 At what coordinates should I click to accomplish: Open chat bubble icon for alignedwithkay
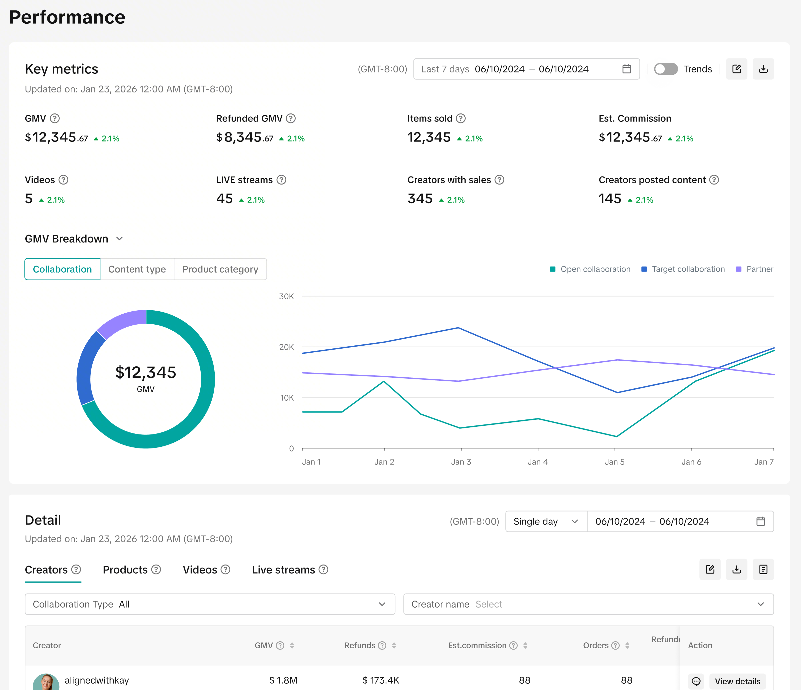pos(696,681)
